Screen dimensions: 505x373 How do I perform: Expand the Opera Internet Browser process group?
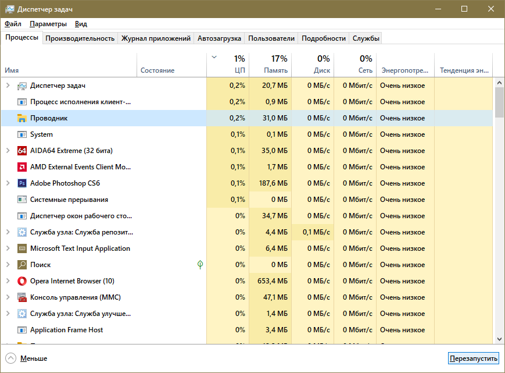(8, 281)
